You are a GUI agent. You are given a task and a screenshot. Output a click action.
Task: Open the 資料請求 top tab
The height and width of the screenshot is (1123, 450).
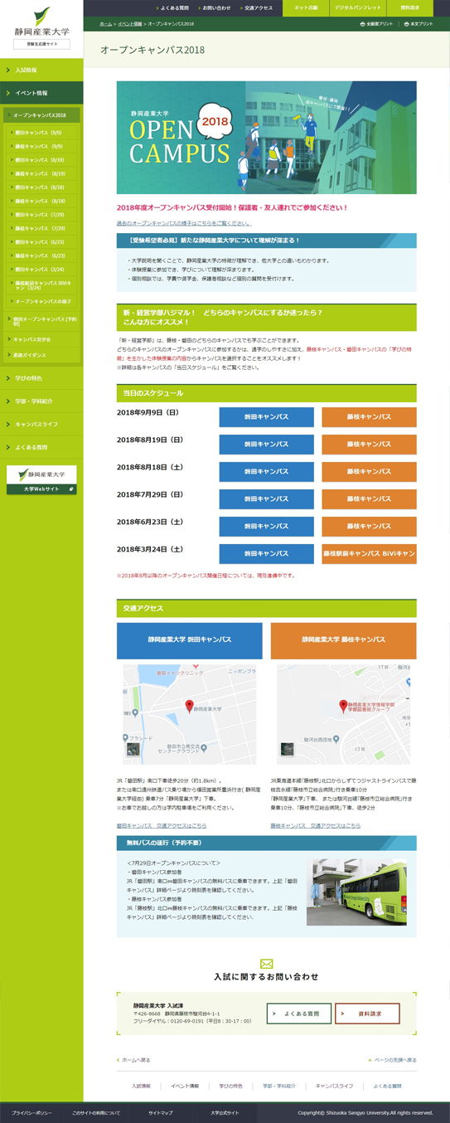coord(410,7)
